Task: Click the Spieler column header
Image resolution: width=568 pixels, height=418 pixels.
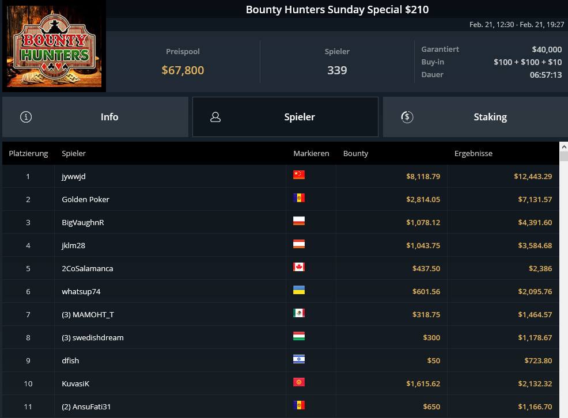Action: [x=74, y=154]
